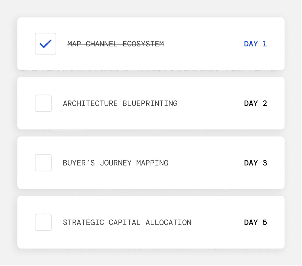Mark Strategic Capital Allocation as done
Viewport: 302px width, 266px height.
(x=43, y=222)
